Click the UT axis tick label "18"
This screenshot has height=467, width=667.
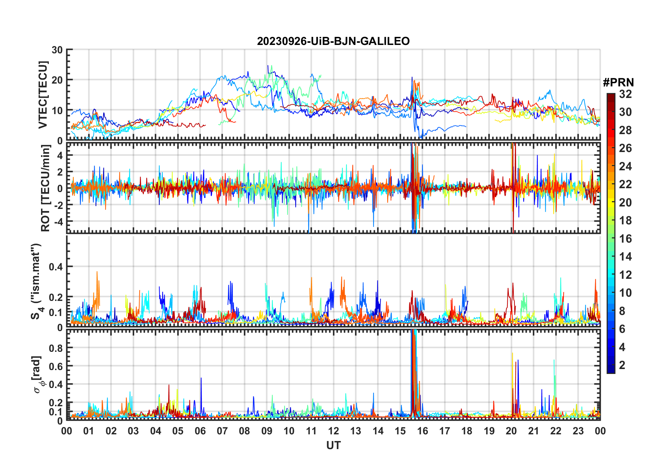467,431
